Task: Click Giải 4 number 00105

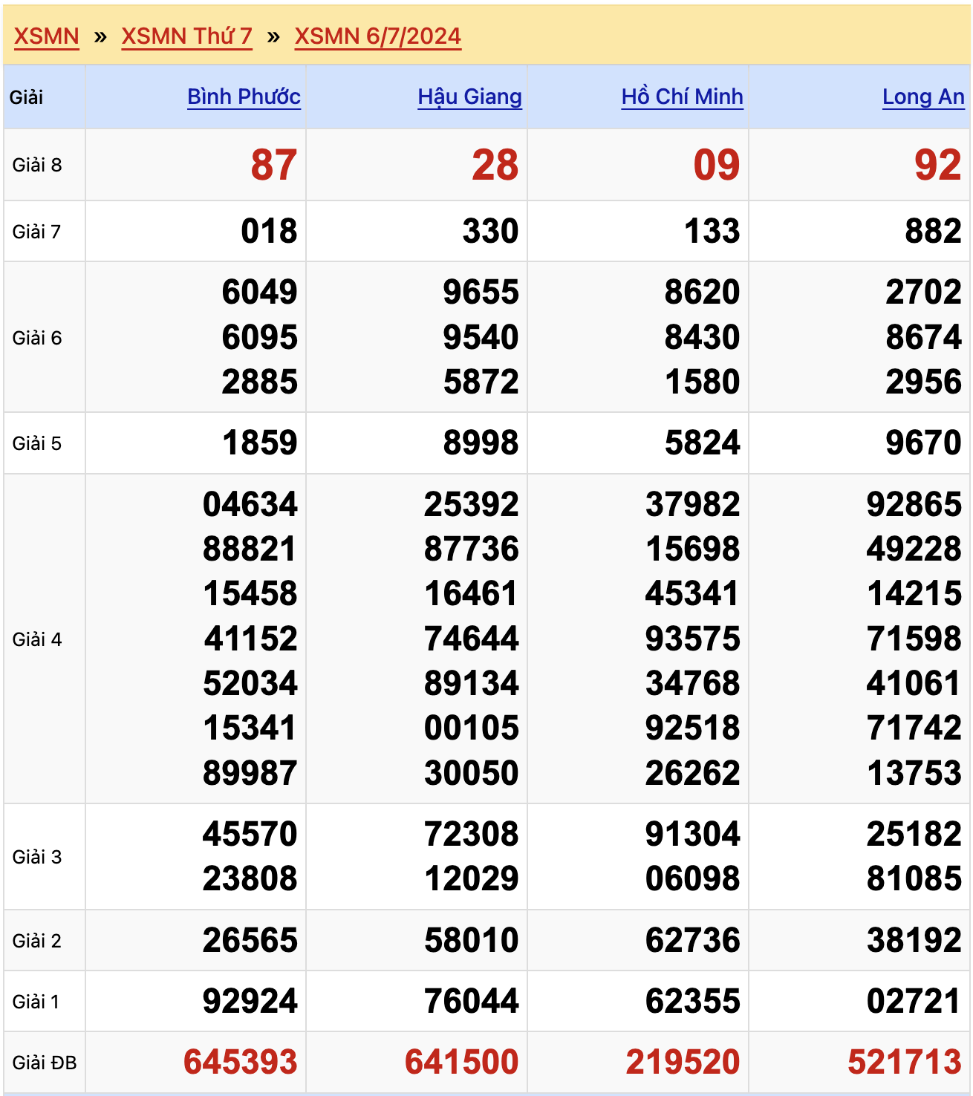Action: click(472, 728)
